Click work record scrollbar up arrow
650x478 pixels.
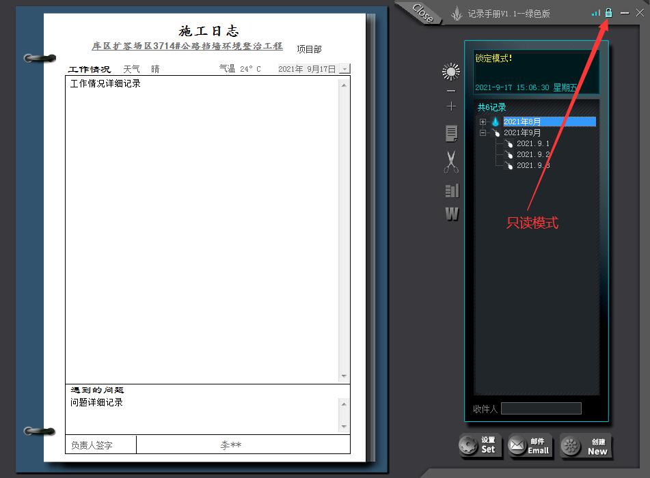(344, 85)
